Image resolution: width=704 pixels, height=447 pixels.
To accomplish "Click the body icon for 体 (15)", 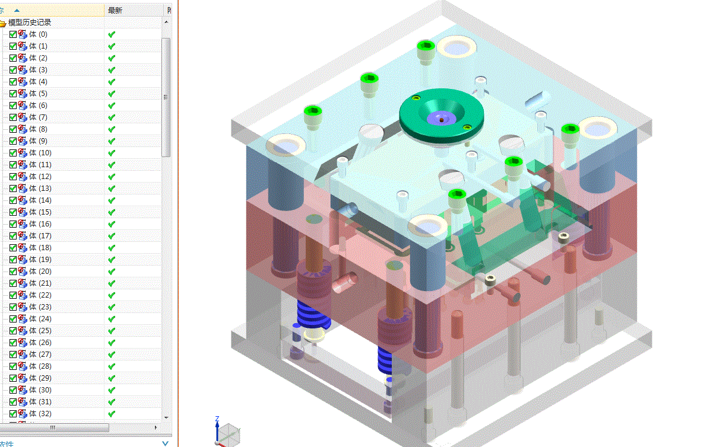I will 23,212.
